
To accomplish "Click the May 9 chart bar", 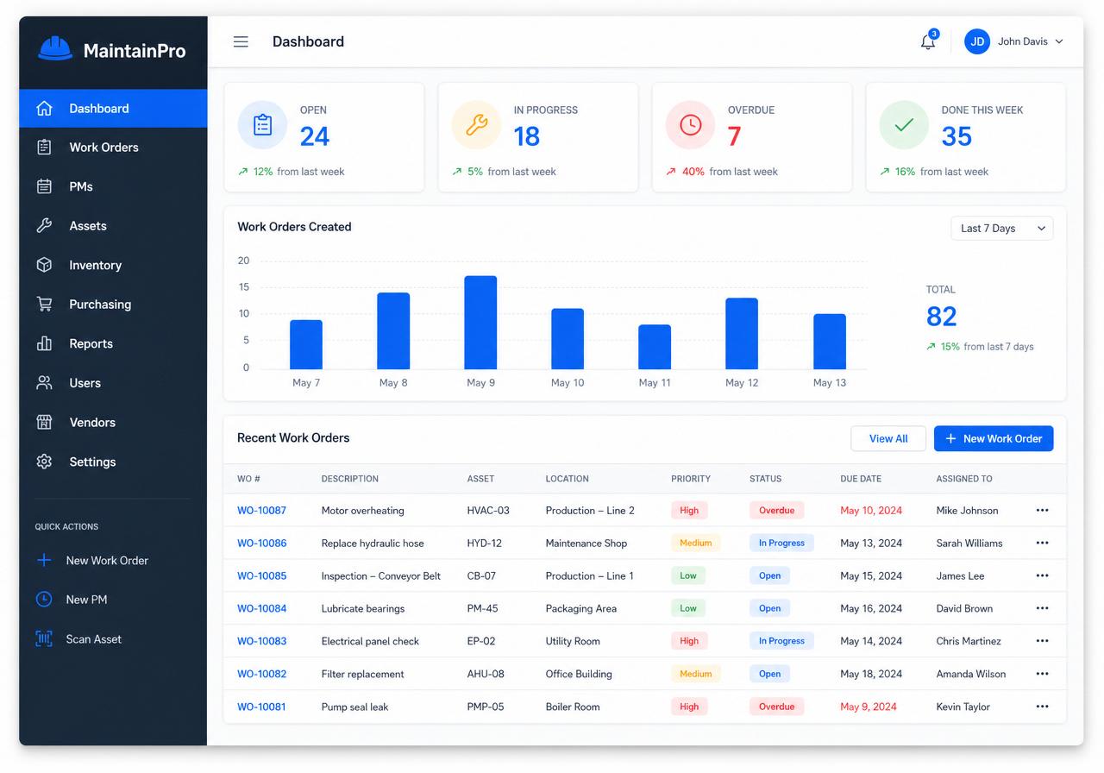I will [x=480, y=323].
